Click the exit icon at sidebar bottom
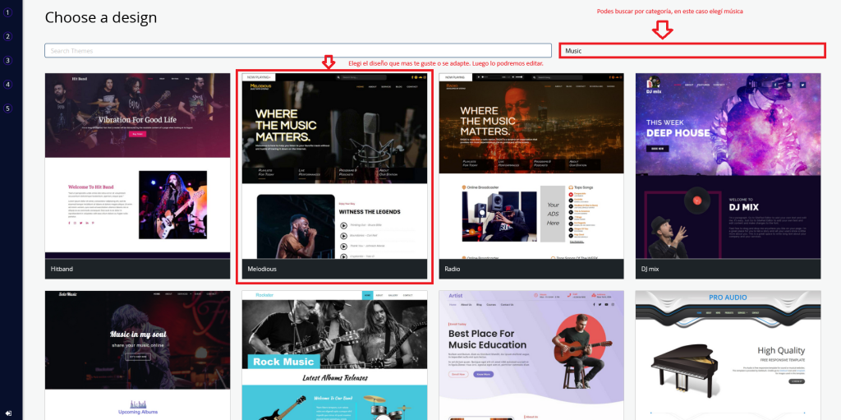 click(7, 412)
